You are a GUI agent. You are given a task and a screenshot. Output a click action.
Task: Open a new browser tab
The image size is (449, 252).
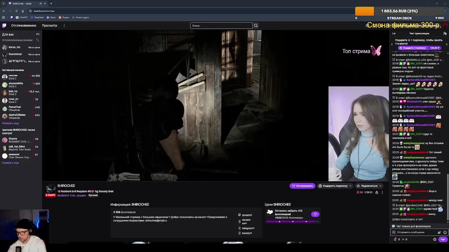coord(51,3)
